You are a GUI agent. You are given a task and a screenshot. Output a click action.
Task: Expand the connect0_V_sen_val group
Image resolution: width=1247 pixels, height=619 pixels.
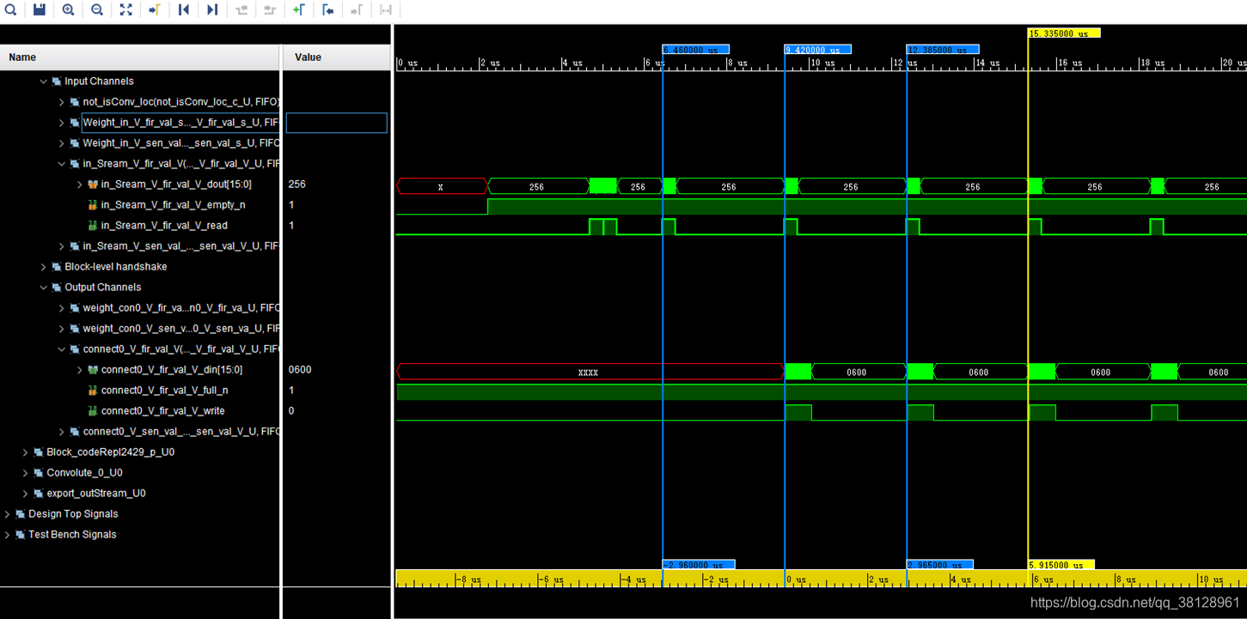tap(61, 432)
